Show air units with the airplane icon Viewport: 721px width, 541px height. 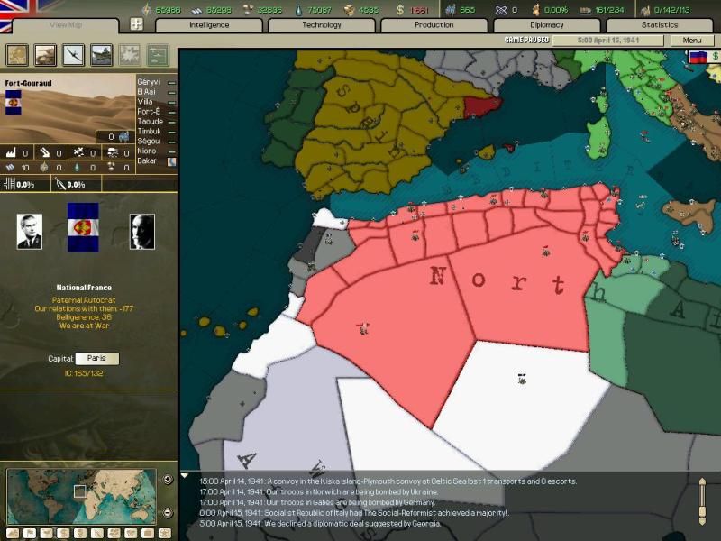point(74,55)
